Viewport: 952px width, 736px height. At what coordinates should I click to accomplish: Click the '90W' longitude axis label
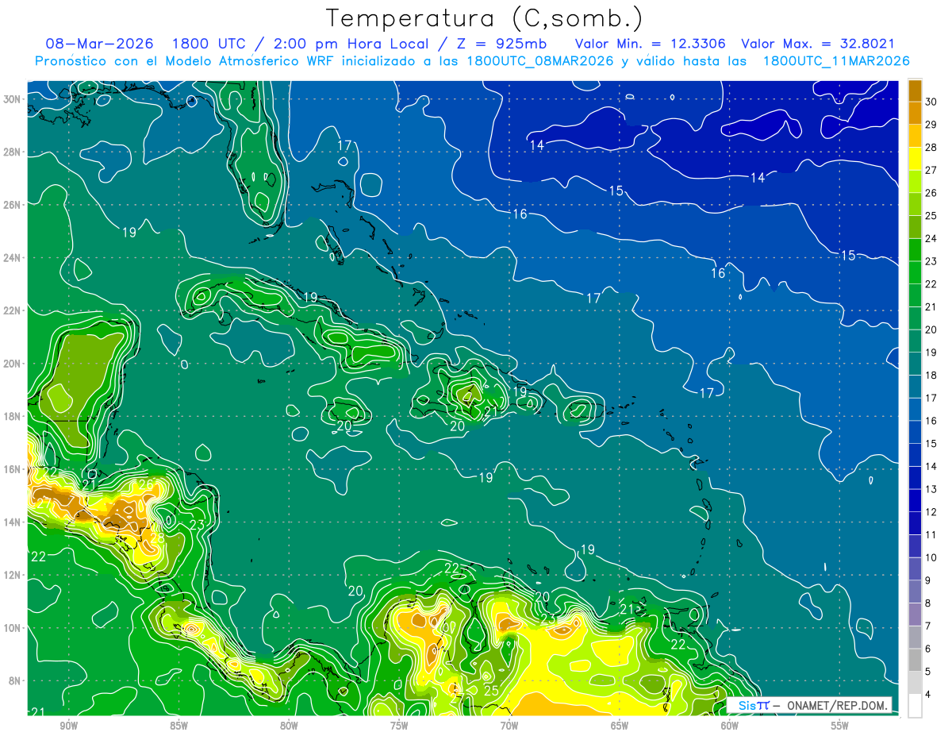tap(68, 726)
